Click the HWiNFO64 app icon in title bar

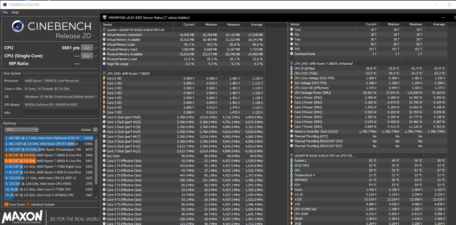point(104,17)
